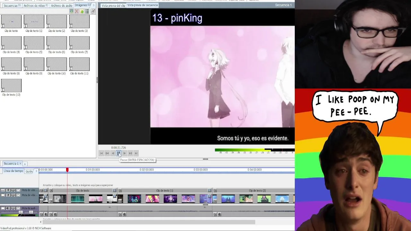Collapse the upper video track
Viewport: 411px width, 231px height.
3,190
